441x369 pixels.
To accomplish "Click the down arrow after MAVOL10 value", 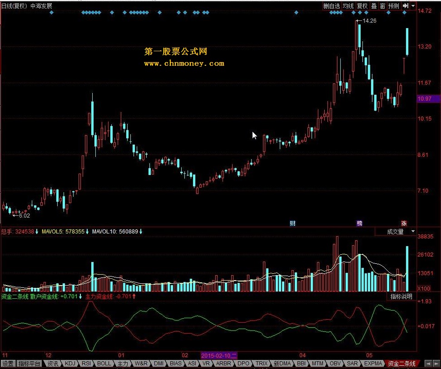I will click(141, 232).
